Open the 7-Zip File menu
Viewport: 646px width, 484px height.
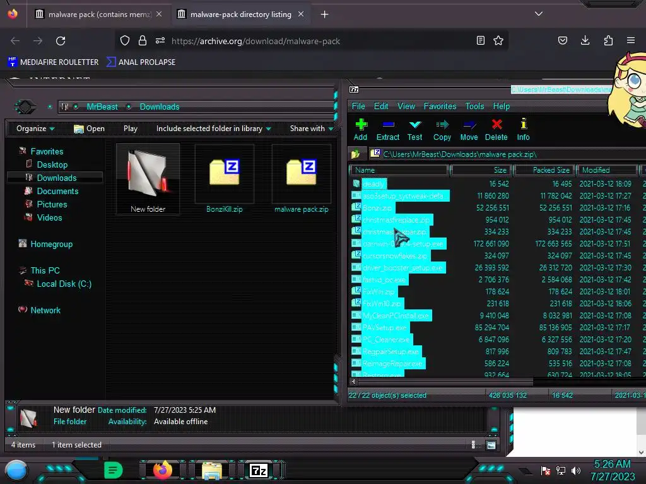(x=358, y=106)
